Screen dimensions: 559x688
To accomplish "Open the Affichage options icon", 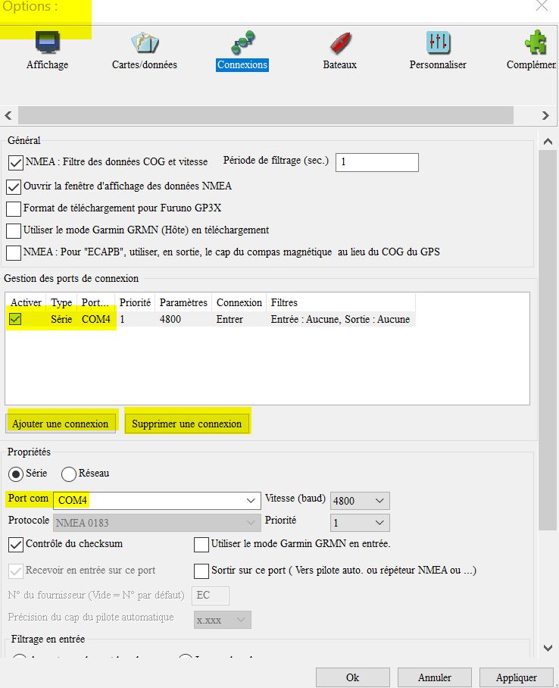I will [x=47, y=42].
